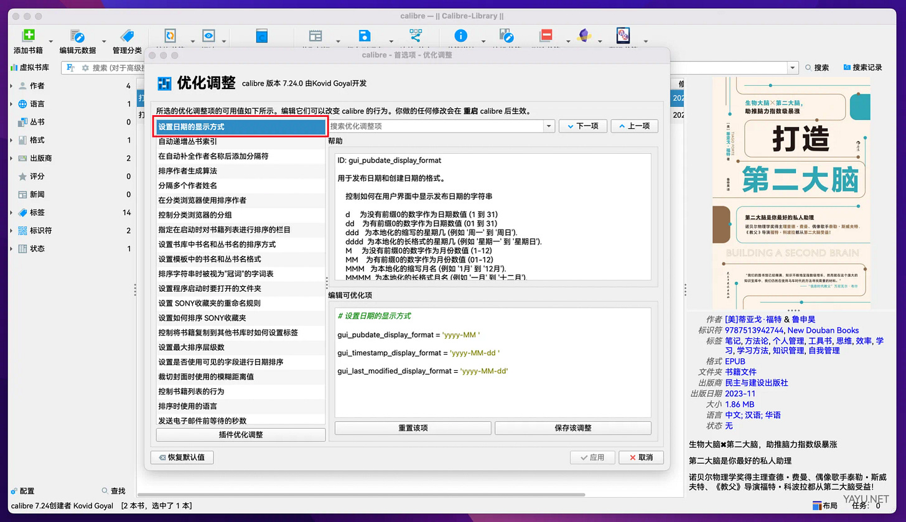Click the share connect icon in toolbar
This screenshot has height=522, width=906.
(416, 35)
